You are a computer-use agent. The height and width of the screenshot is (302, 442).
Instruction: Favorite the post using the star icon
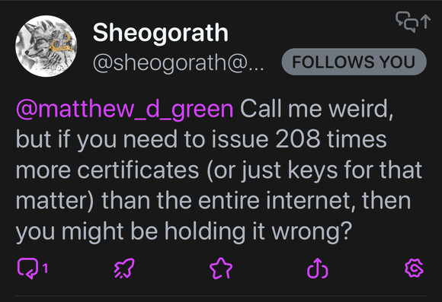221,269
